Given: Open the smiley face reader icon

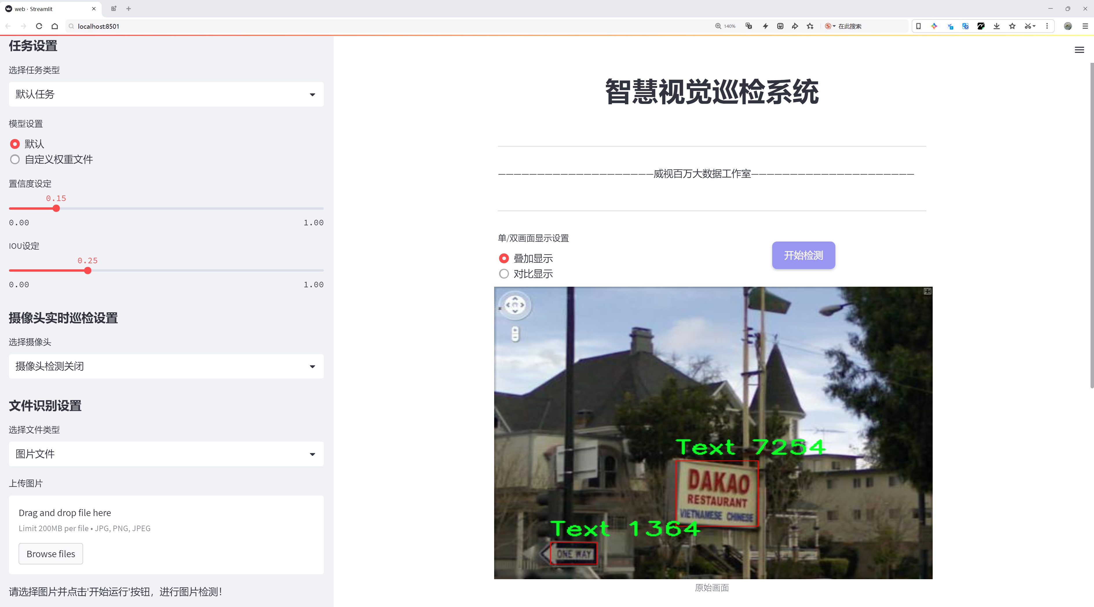Looking at the screenshot, I should point(780,26).
